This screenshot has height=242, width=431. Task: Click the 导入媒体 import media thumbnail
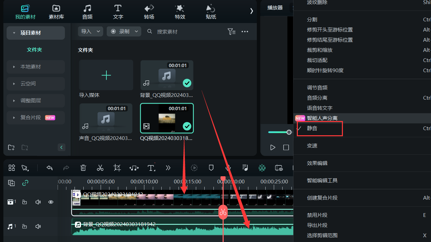pos(106,75)
